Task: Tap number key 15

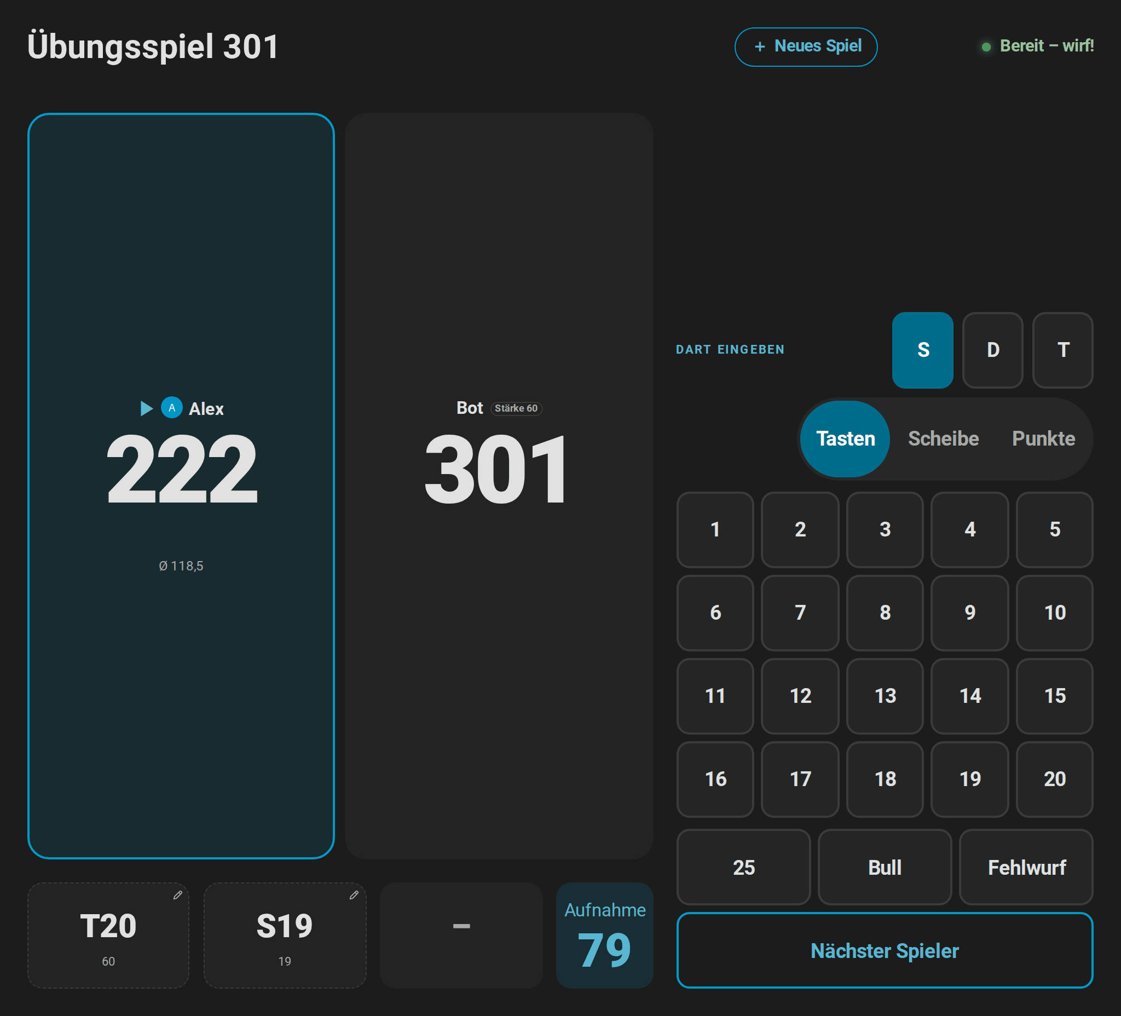Action: (x=1054, y=696)
